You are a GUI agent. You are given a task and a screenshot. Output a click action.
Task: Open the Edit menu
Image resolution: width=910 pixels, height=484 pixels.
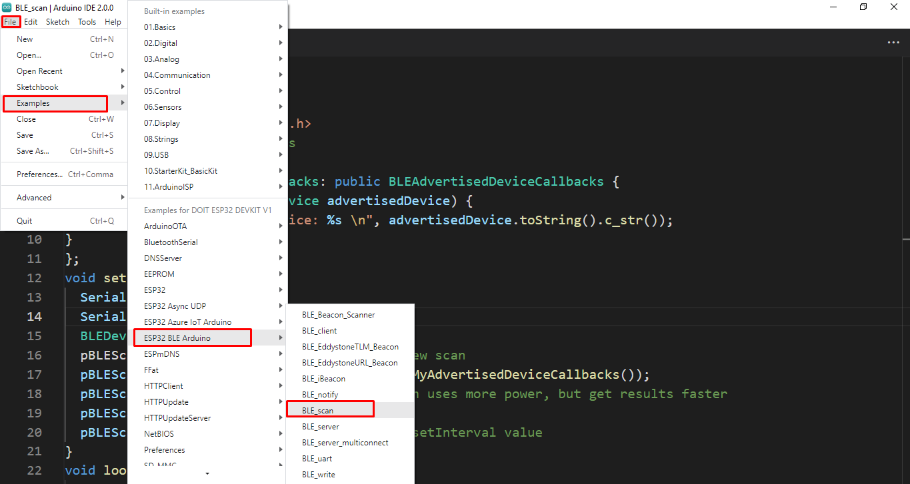tap(31, 22)
